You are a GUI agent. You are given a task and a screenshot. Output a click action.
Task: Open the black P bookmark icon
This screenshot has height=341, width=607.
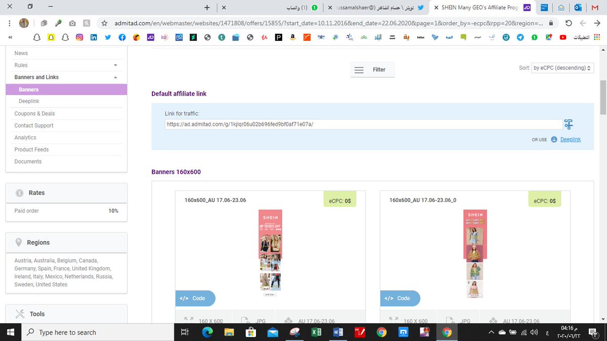(278, 37)
